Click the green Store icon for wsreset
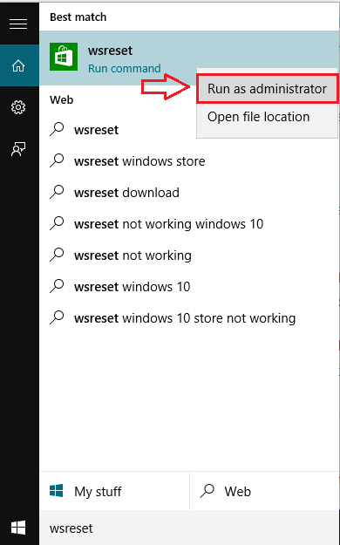 (x=64, y=57)
